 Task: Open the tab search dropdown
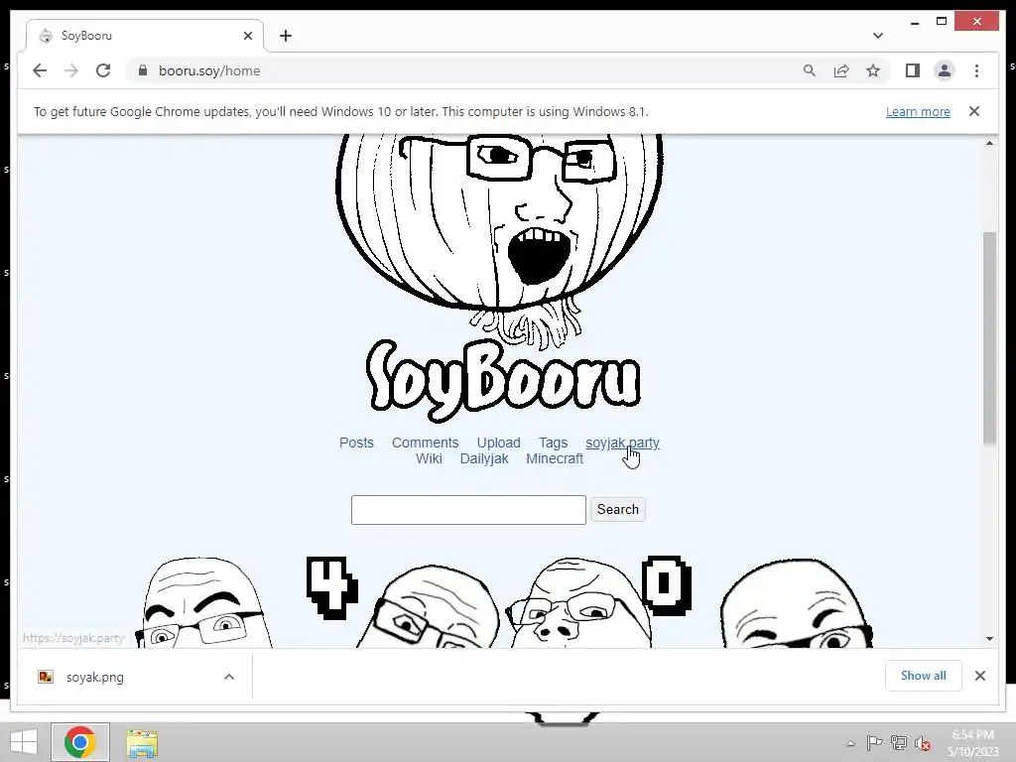tap(877, 36)
